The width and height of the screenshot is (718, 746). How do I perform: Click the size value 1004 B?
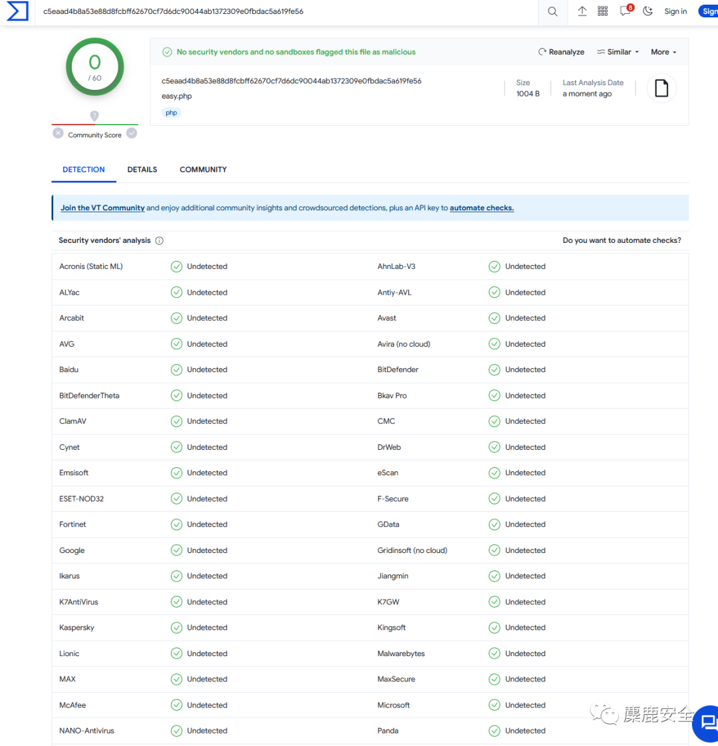[528, 94]
